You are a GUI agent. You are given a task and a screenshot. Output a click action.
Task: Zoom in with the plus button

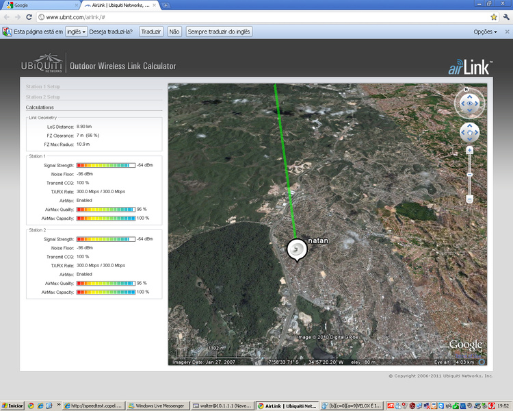[469, 151]
